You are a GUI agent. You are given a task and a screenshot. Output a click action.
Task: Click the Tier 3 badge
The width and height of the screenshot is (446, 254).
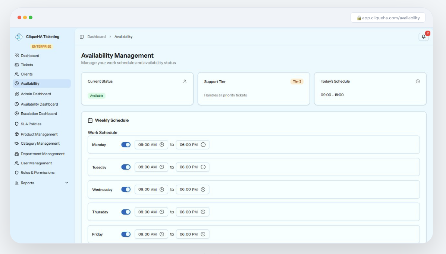[x=297, y=81]
